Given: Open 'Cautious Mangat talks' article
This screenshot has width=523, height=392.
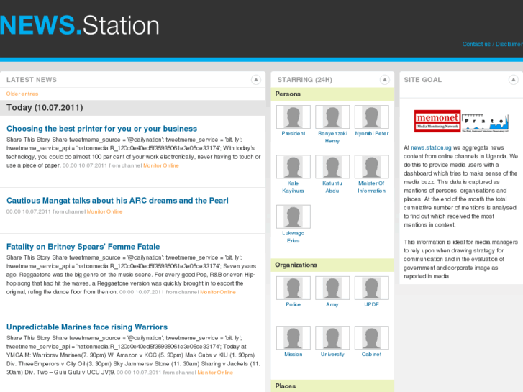Looking at the screenshot, I should [117, 201].
